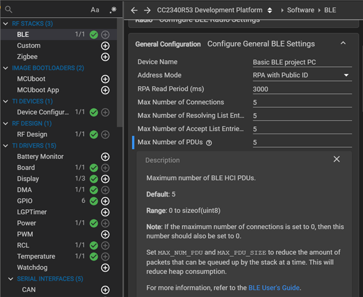363x297 pixels.
Task: Edit the Max Number of PDUs field
Action: 302,142
